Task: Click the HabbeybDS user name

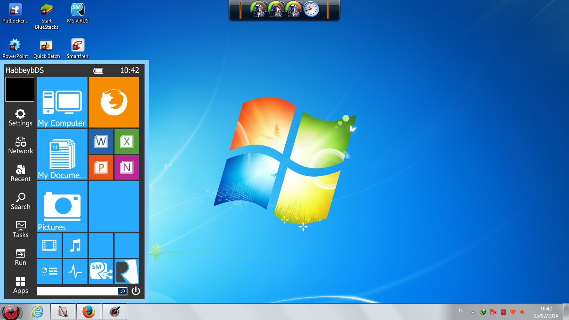Action: (x=25, y=70)
